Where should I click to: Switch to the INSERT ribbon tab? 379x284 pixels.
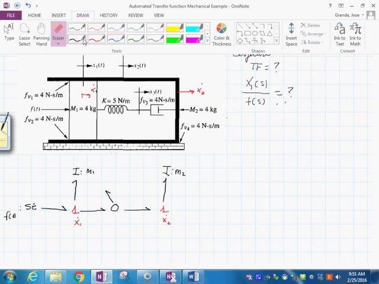[59, 15]
